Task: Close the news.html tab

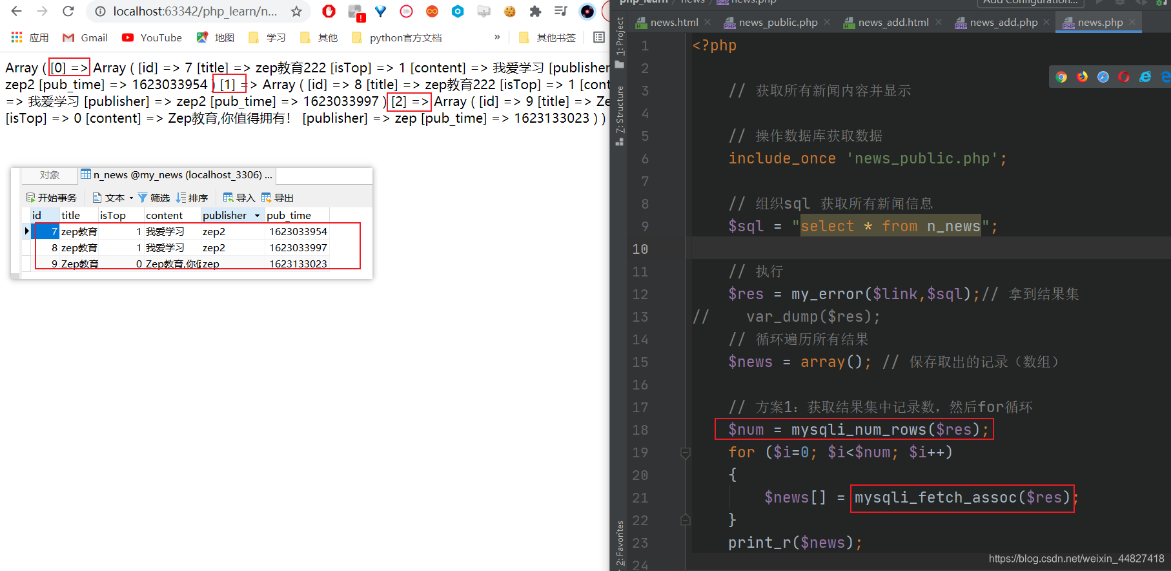Action: click(x=708, y=22)
